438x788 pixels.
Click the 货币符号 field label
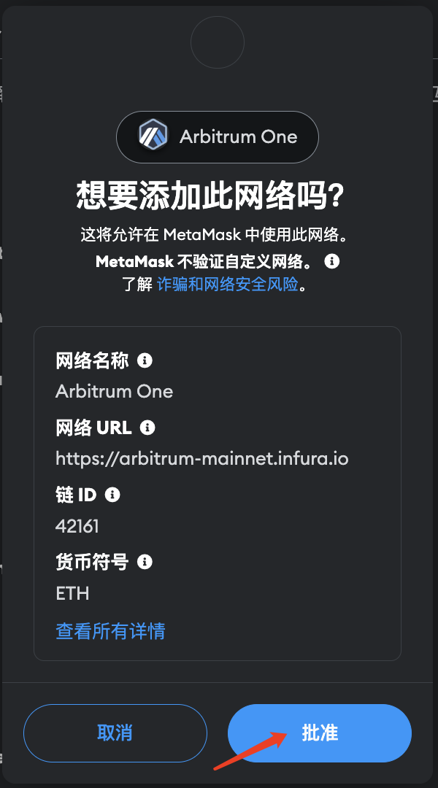coord(92,562)
